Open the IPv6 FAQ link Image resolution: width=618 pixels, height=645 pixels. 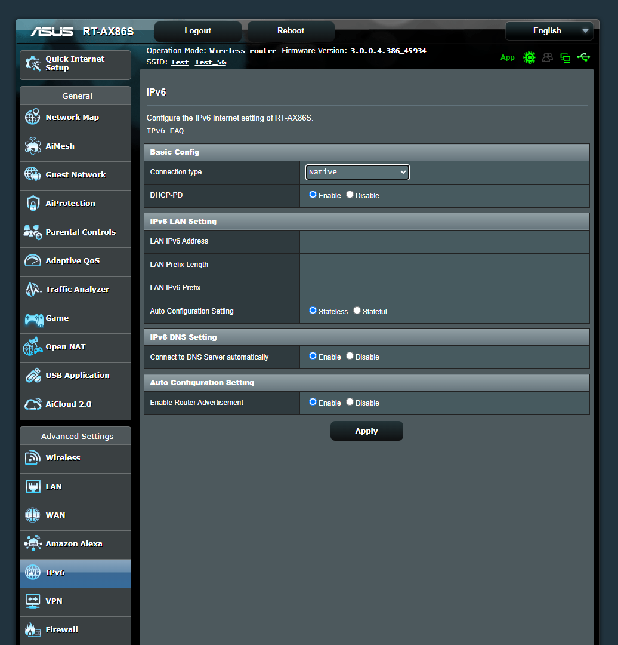[165, 130]
